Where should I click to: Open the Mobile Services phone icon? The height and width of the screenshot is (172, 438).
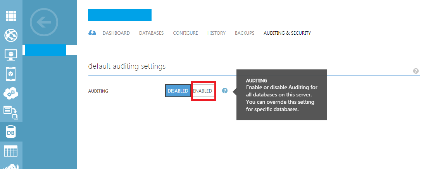point(11,74)
